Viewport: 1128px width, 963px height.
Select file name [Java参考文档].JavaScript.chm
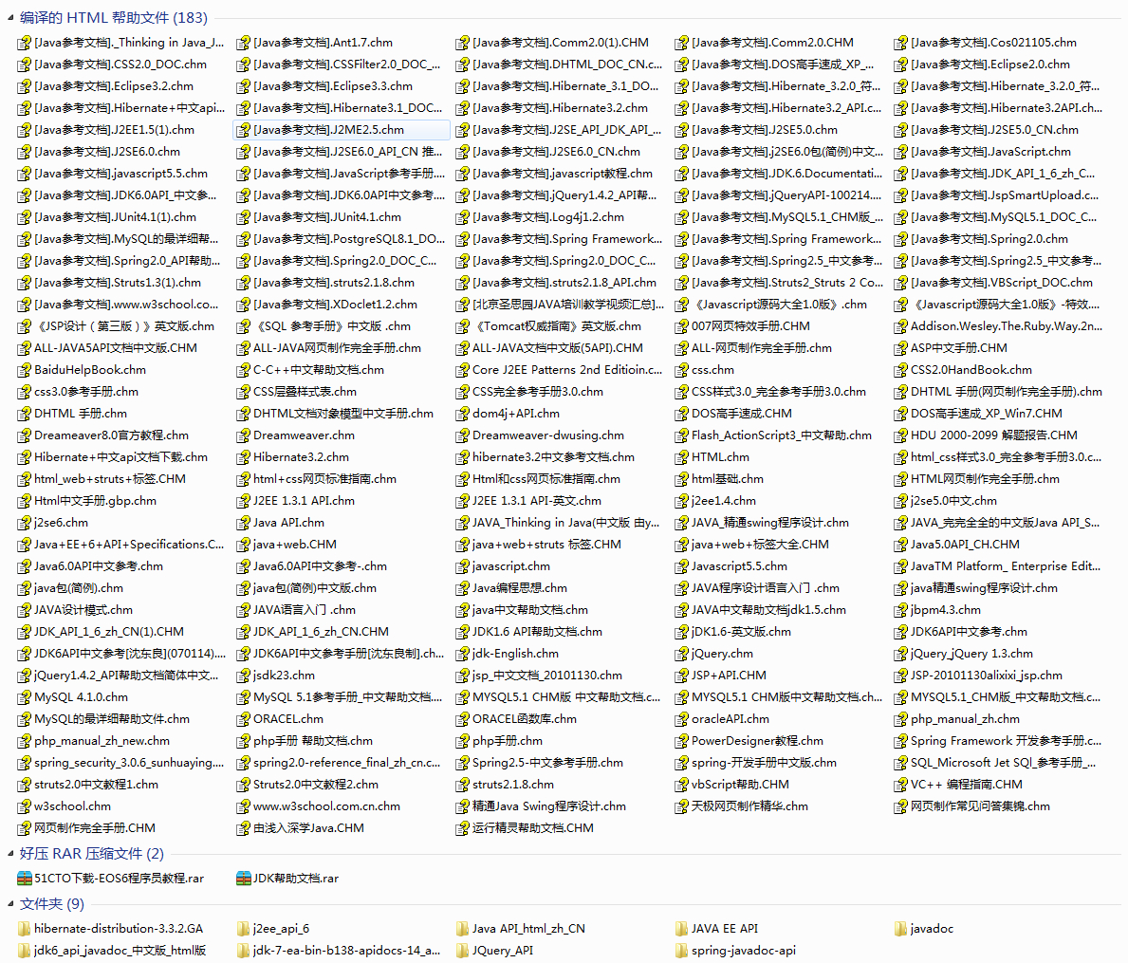pyautogui.click(x=990, y=152)
